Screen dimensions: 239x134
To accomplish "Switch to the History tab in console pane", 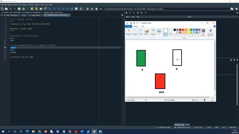I will coord(187,125).
